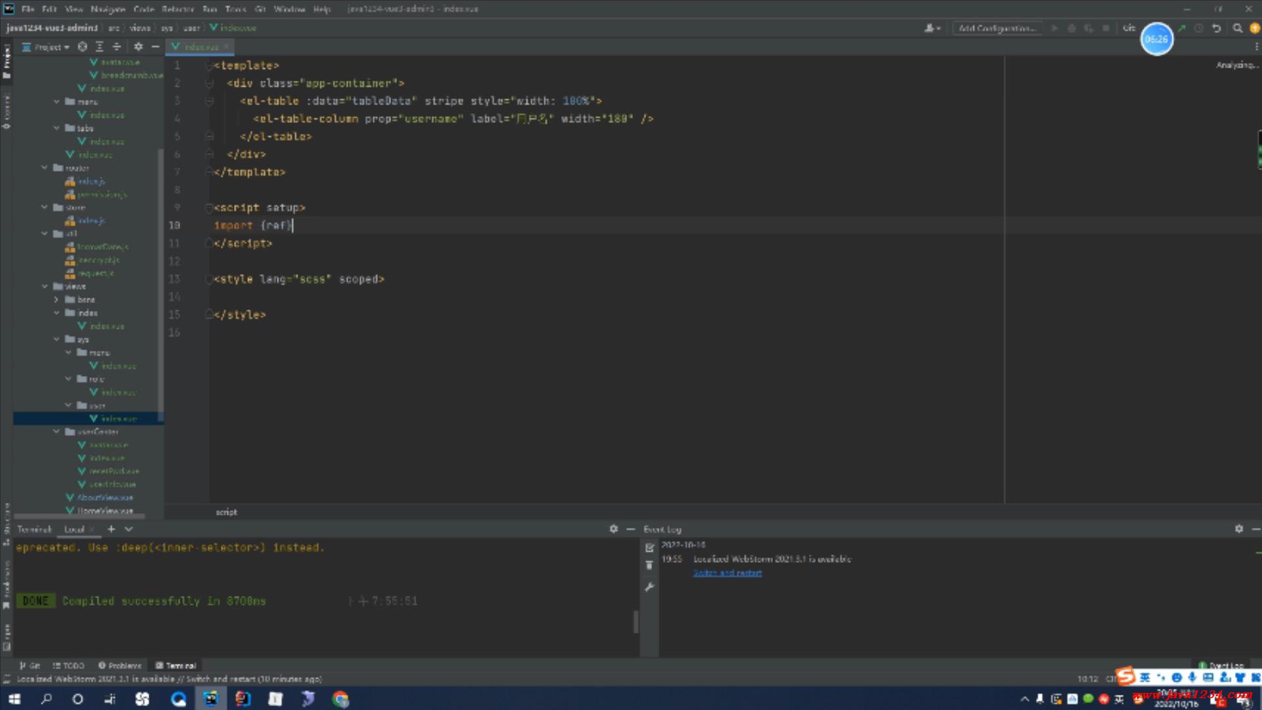Open Project view dropdown
Viewport: 1262px width, 710px height.
[46, 47]
